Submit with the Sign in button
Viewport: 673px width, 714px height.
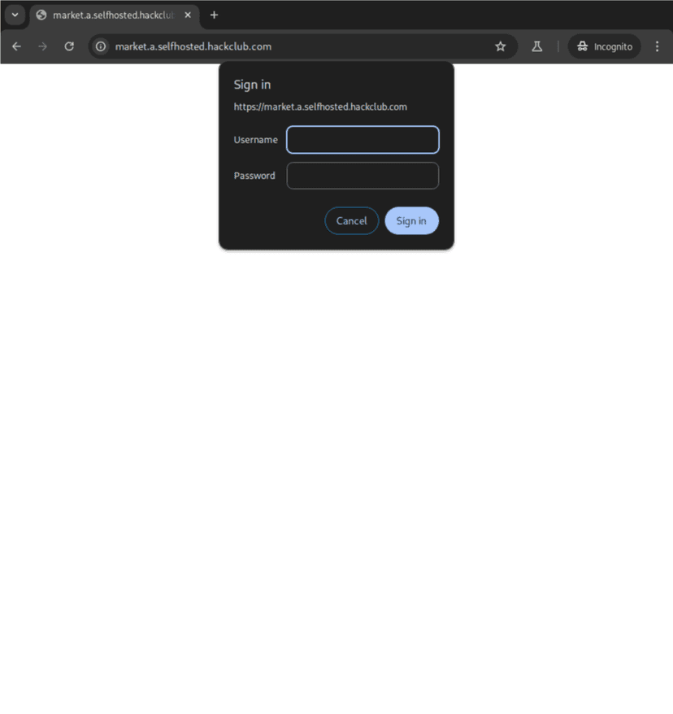pos(411,220)
